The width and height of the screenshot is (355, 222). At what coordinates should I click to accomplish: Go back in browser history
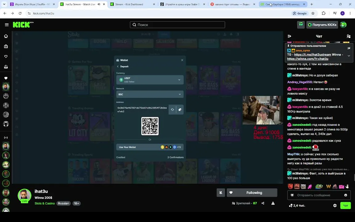(x=5, y=13)
